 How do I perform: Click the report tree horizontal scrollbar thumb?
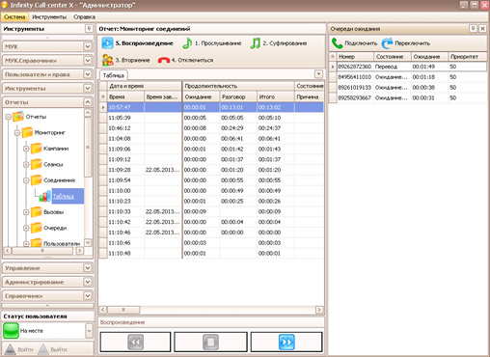tap(42, 251)
